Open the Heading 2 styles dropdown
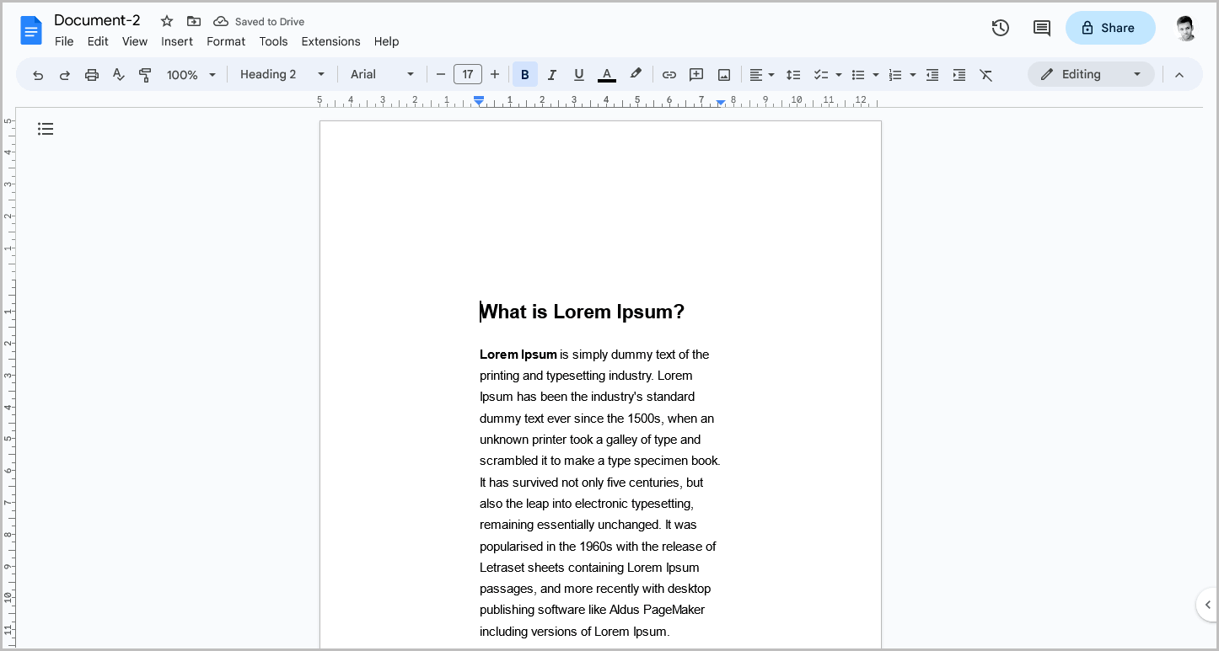Screen dimensions: 1219x651 (282, 74)
